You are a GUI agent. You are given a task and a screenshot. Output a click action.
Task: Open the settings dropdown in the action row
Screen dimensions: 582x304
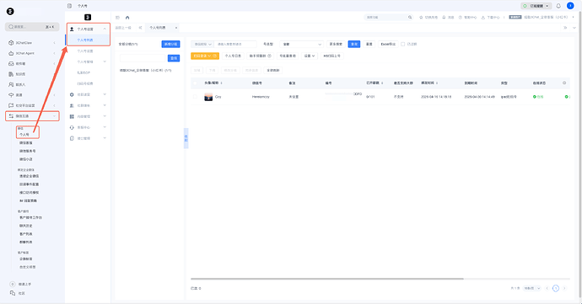click(310, 56)
